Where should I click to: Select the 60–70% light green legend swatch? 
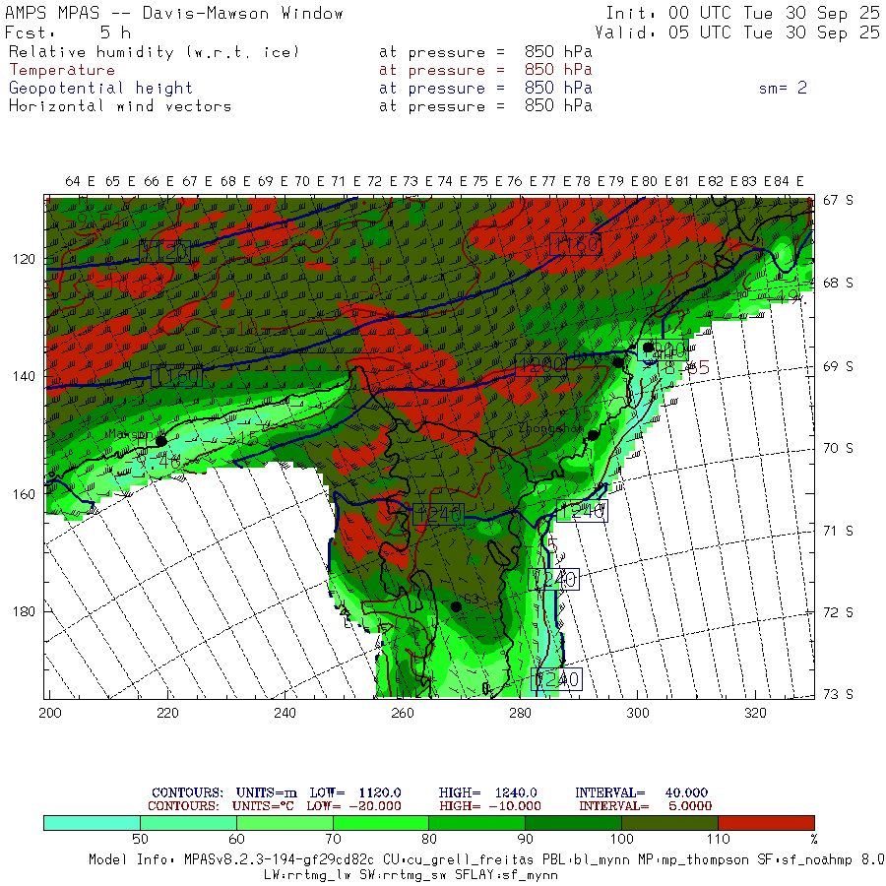285,823
